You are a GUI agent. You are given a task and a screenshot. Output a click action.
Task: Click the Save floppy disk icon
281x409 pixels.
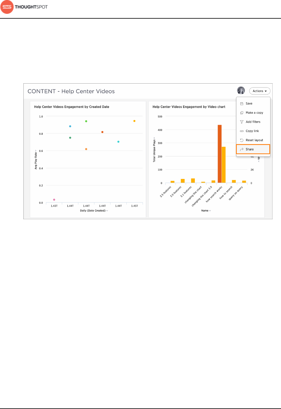coord(242,103)
